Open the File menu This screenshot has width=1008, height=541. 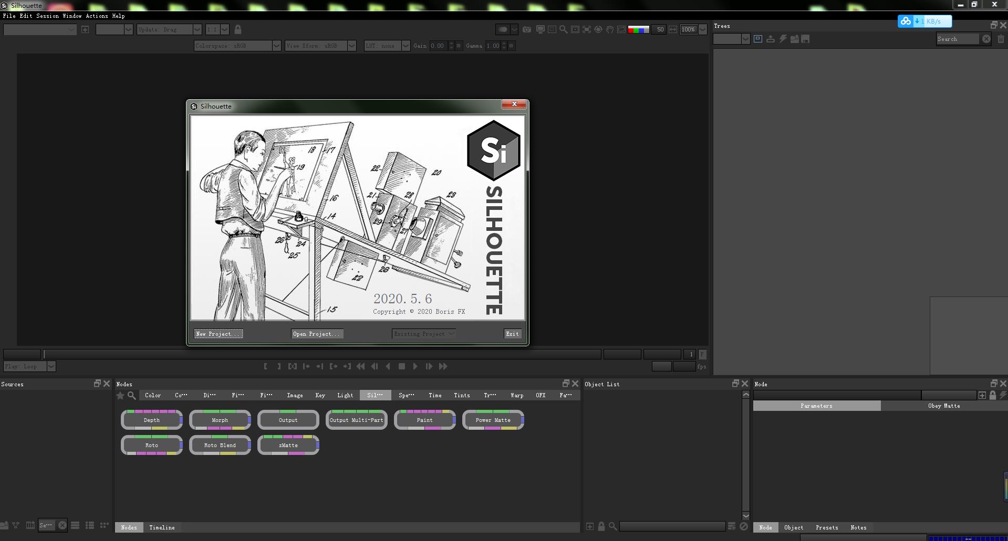pos(9,16)
